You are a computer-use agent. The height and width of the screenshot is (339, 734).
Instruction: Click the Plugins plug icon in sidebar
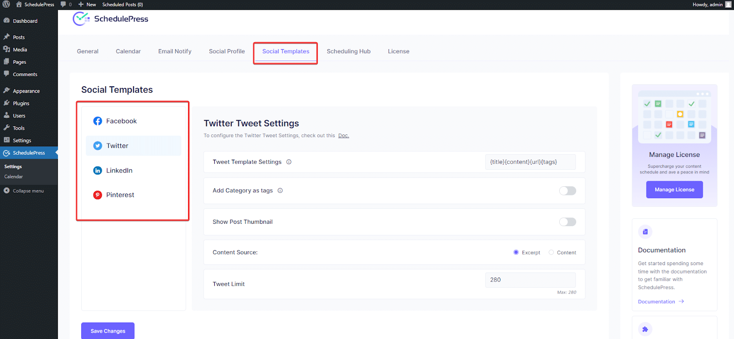[6, 103]
